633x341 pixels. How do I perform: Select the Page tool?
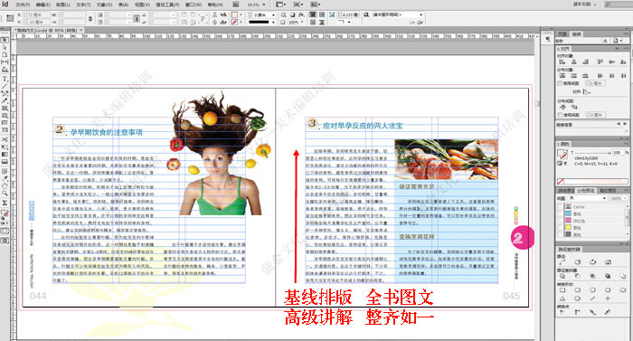(x=5, y=54)
